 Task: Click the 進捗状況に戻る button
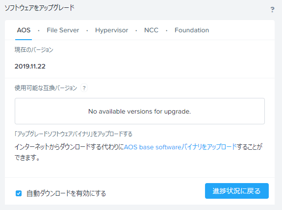237,191
